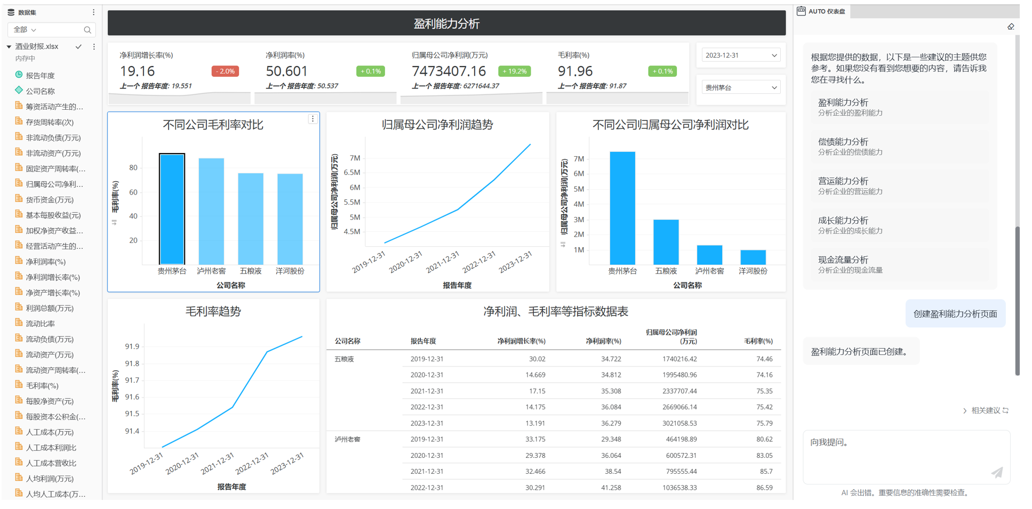
Task: Click the y-axis handle icon on the 不同公司归属母公司净利润对比 chart
Action: pyautogui.click(x=563, y=245)
